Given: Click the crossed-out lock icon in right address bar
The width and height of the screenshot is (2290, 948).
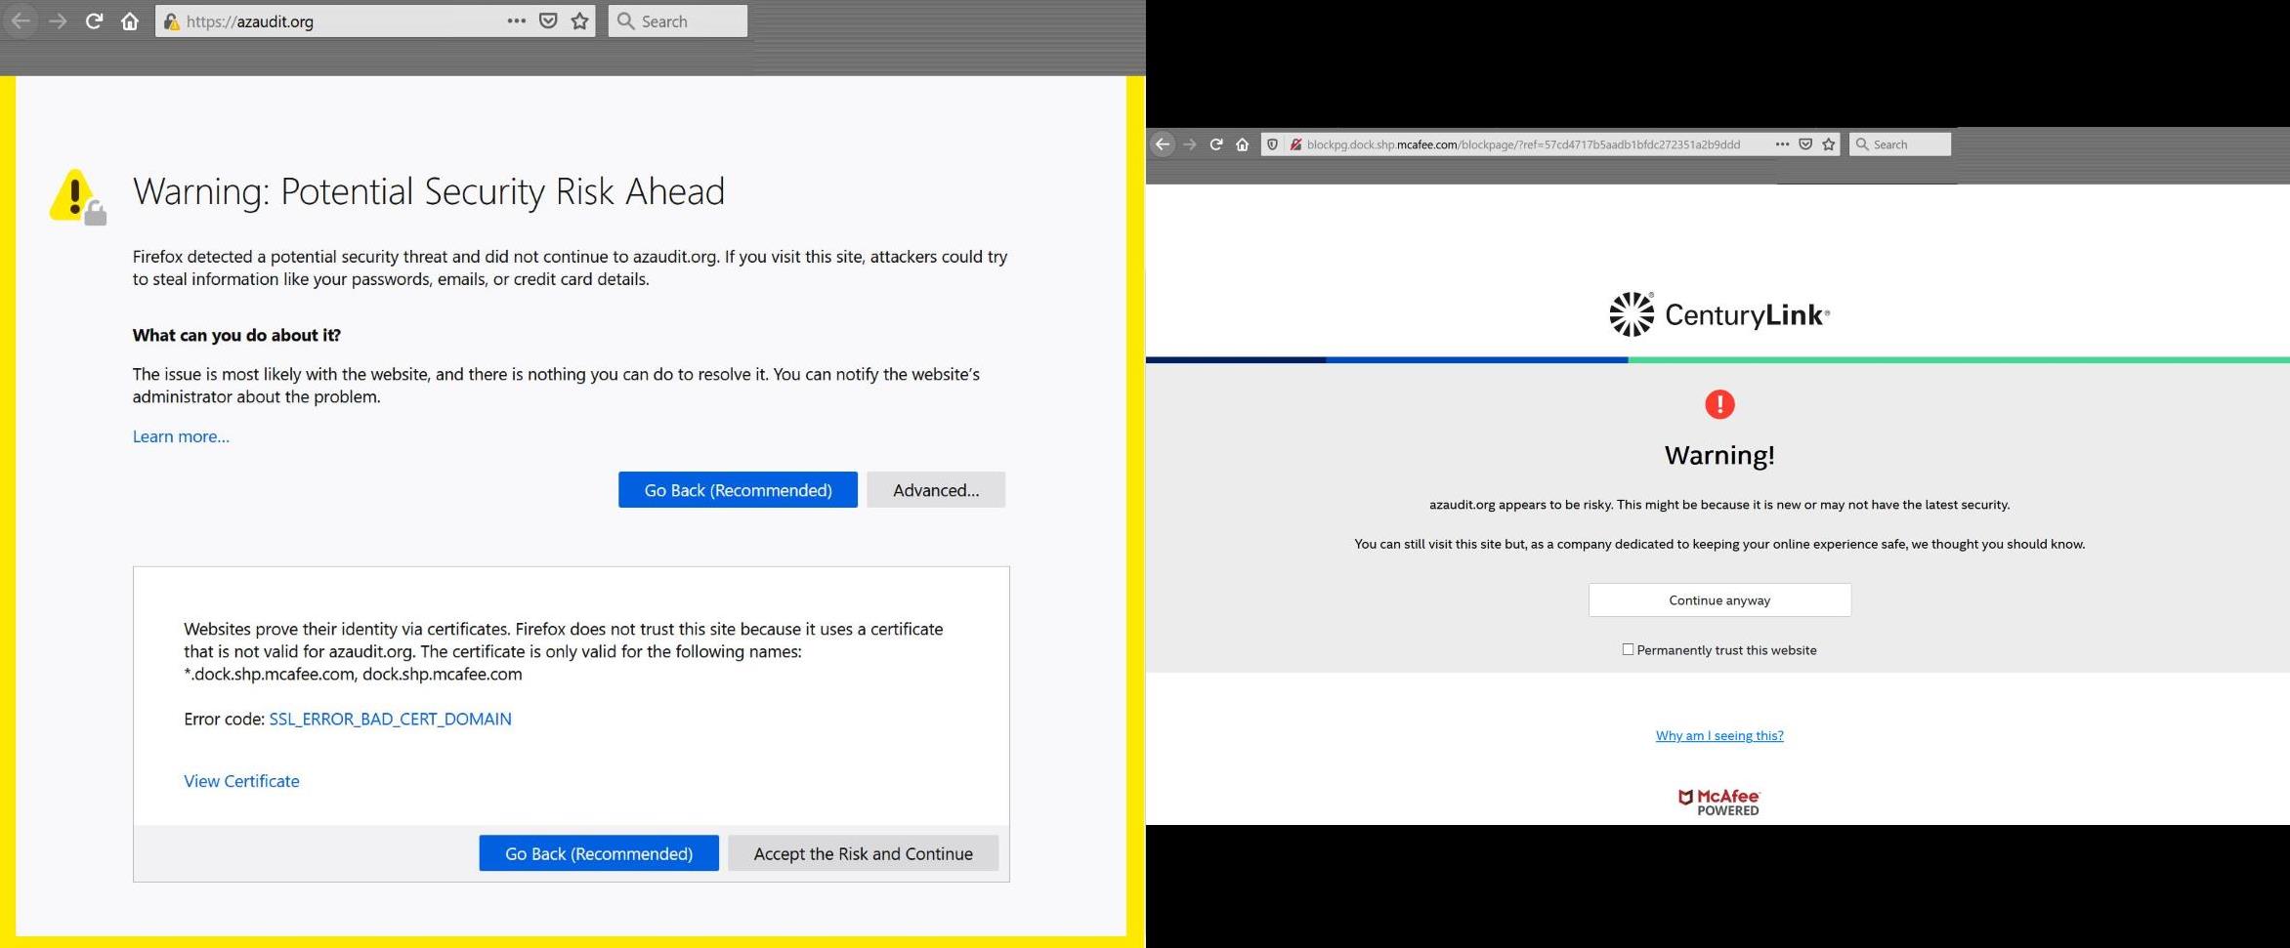Looking at the screenshot, I should 1295,144.
